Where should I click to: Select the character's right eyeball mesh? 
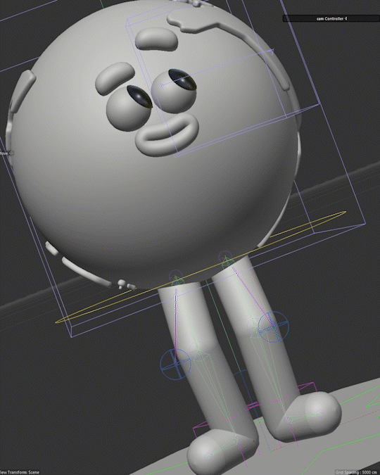coord(175,91)
